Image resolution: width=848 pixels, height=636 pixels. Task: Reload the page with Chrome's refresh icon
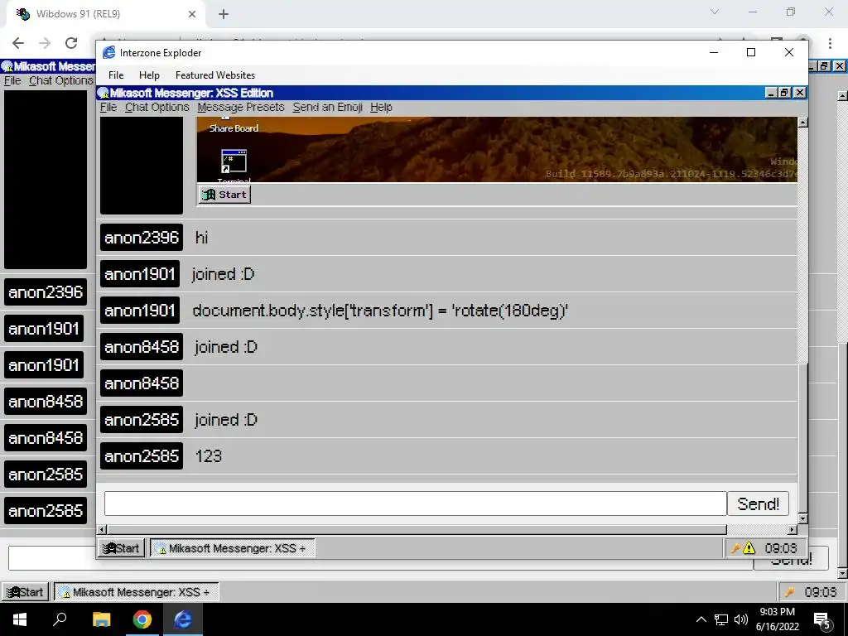coord(71,43)
